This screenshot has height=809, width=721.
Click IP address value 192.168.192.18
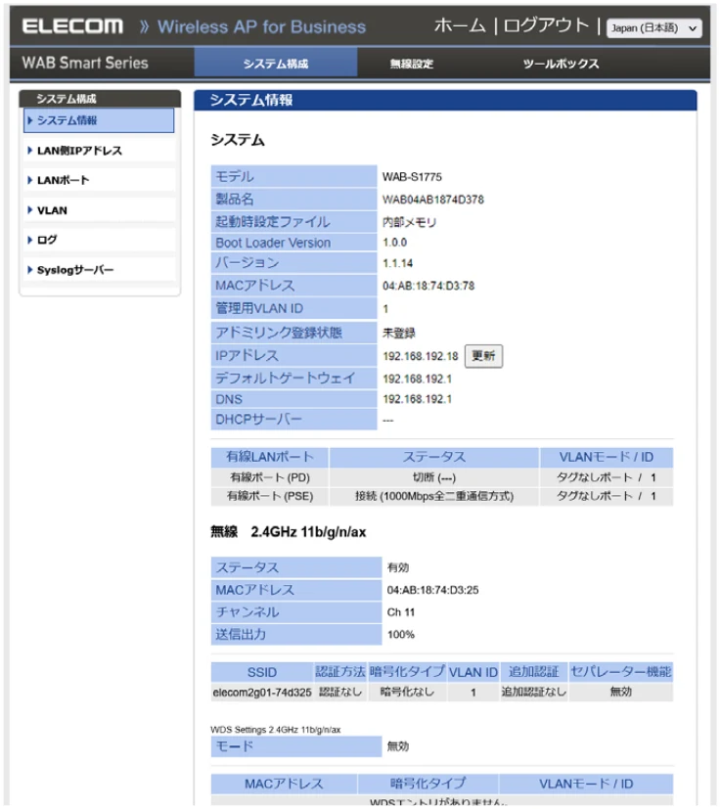point(420,356)
